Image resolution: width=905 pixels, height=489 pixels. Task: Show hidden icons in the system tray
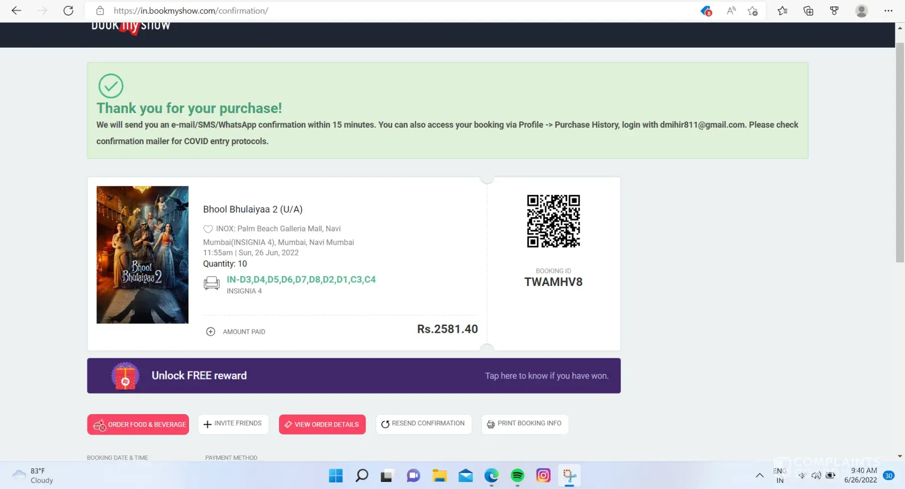click(x=760, y=475)
